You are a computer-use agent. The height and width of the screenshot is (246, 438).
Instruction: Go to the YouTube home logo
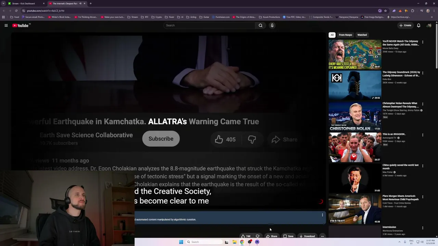tap(21, 25)
